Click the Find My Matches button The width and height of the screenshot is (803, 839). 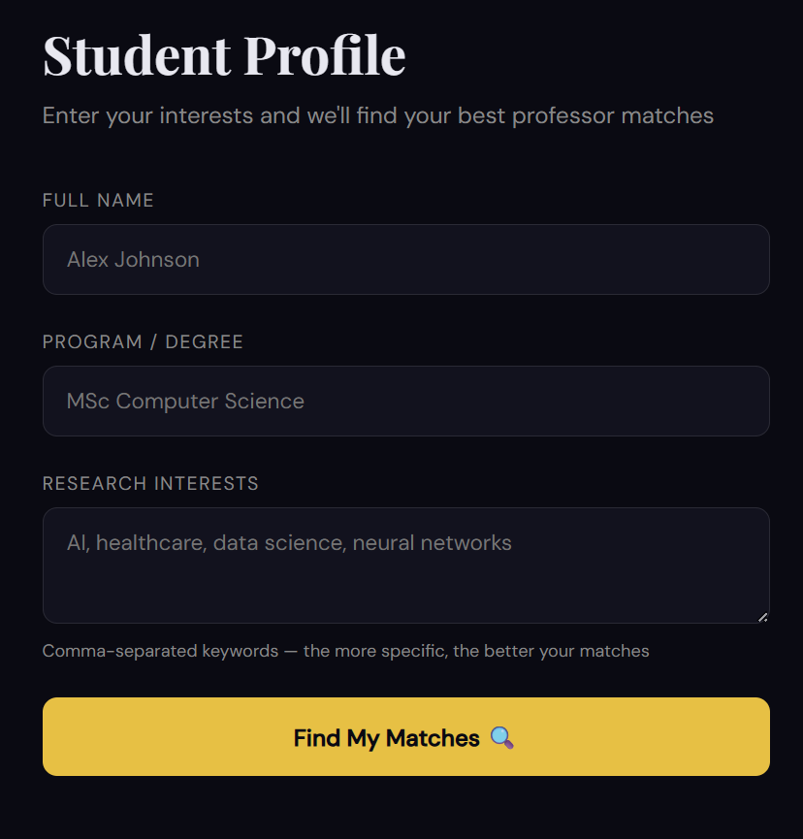pos(406,736)
